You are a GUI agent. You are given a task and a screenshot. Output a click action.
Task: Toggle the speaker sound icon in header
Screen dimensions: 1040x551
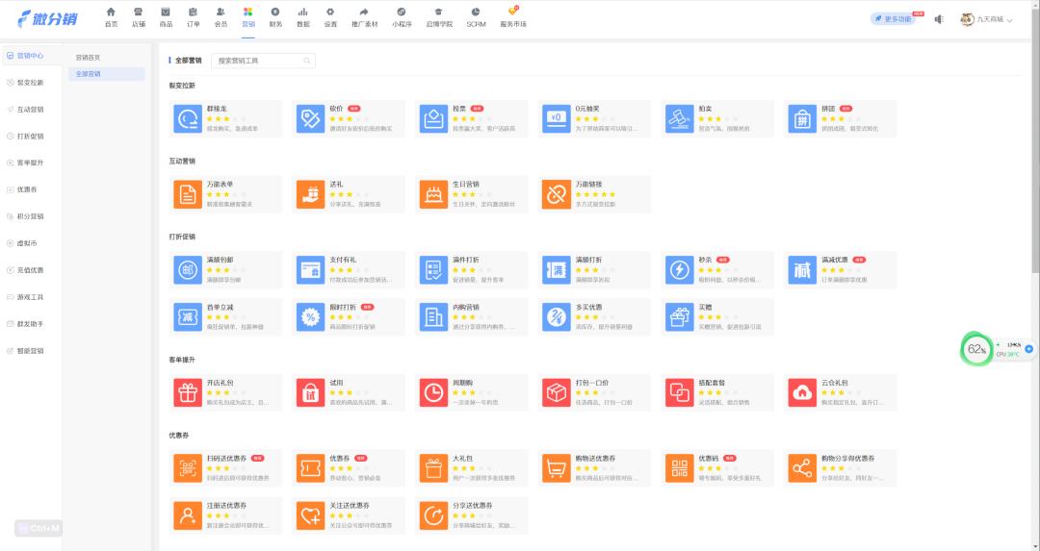(938, 19)
